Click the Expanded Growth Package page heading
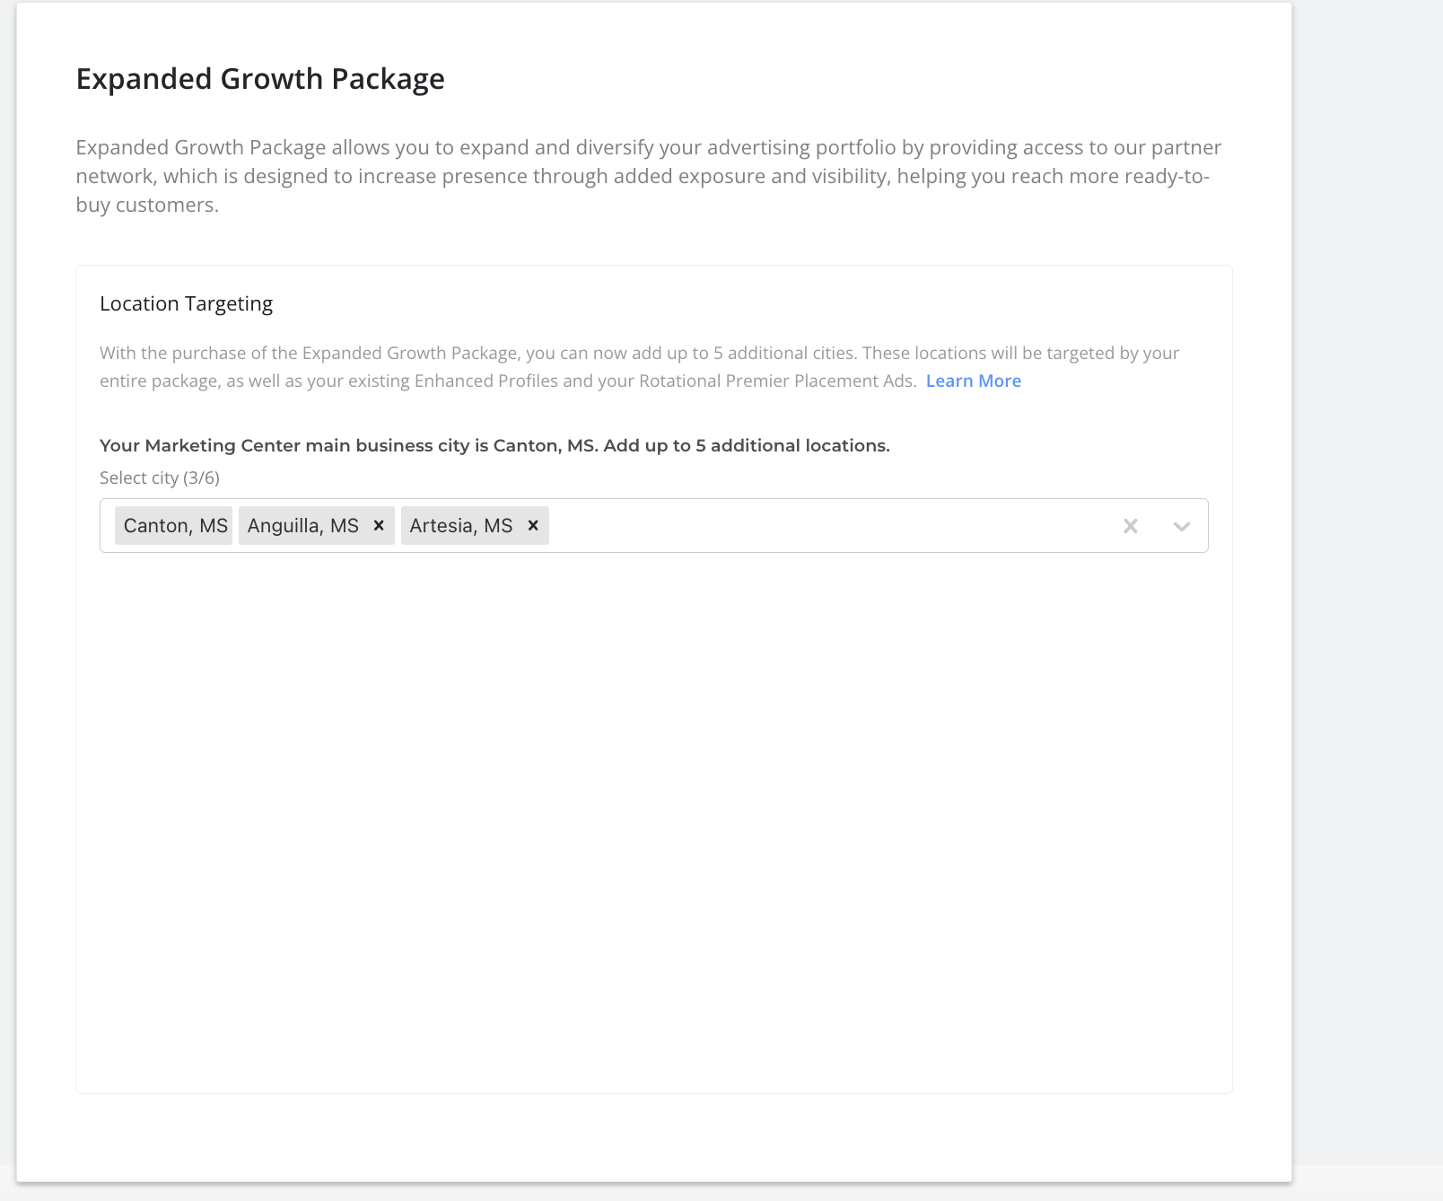The width and height of the screenshot is (1443, 1201). click(x=260, y=79)
